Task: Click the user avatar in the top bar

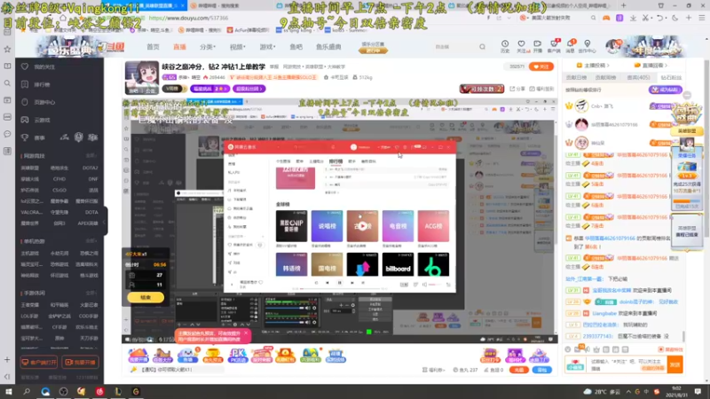Action: (x=613, y=46)
